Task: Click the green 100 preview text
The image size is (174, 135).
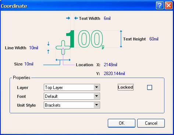Action: (x=85, y=39)
